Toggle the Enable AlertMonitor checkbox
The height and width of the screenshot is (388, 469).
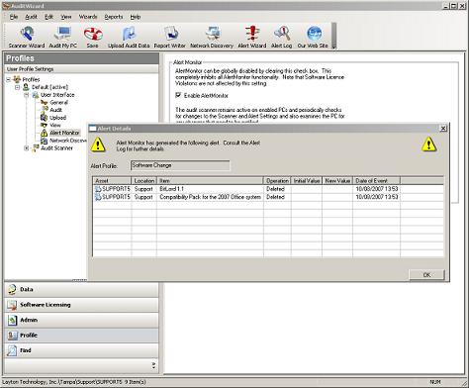[x=178, y=95]
